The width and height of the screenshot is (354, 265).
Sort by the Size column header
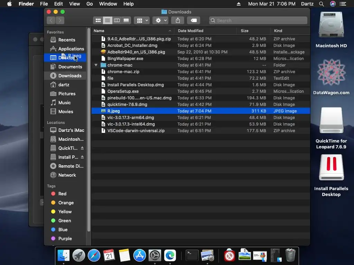click(x=253, y=31)
